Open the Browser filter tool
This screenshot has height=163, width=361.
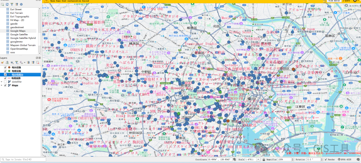tap(12, 4)
